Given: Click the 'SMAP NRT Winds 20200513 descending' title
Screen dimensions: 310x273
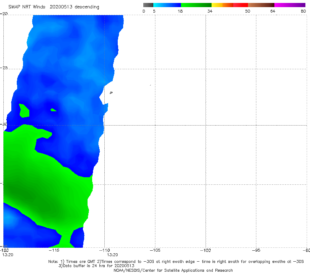Looking at the screenshot, I should click(x=54, y=7).
